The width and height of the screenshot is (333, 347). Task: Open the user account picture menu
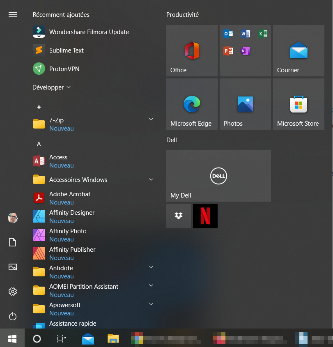pyautogui.click(x=13, y=218)
